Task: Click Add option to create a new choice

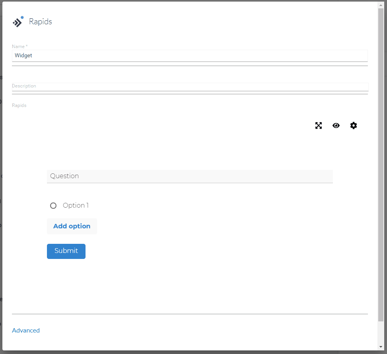Action: click(72, 226)
